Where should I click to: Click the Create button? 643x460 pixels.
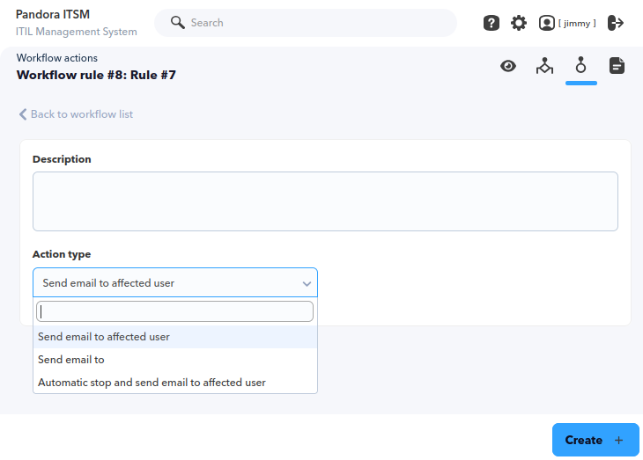tap(595, 440)
